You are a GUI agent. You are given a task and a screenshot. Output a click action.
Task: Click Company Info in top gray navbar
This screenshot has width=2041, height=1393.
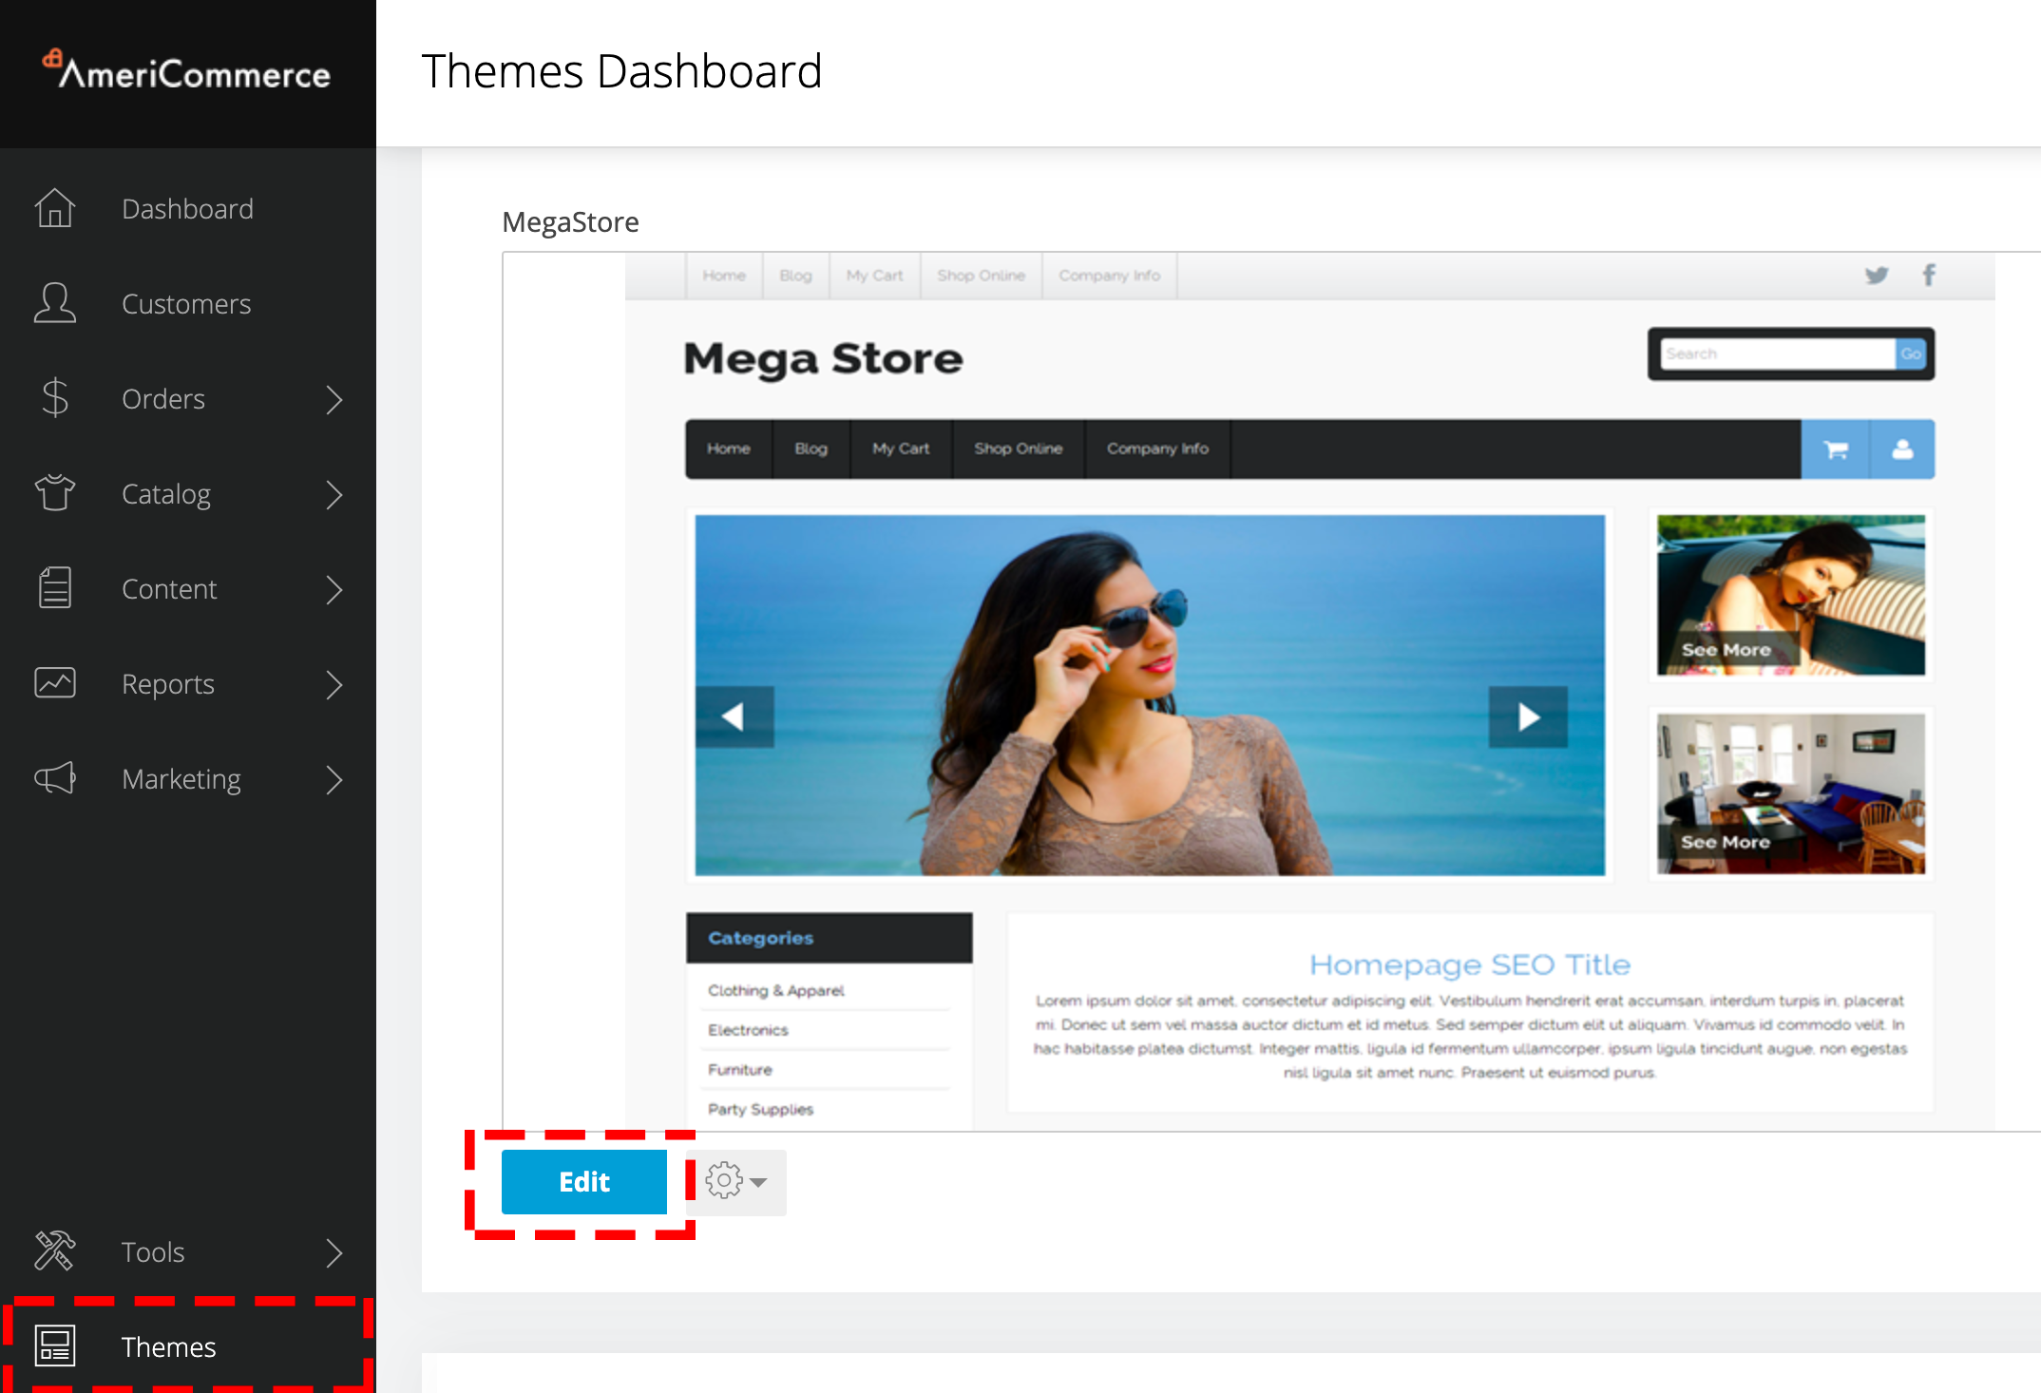point(1110,276)
